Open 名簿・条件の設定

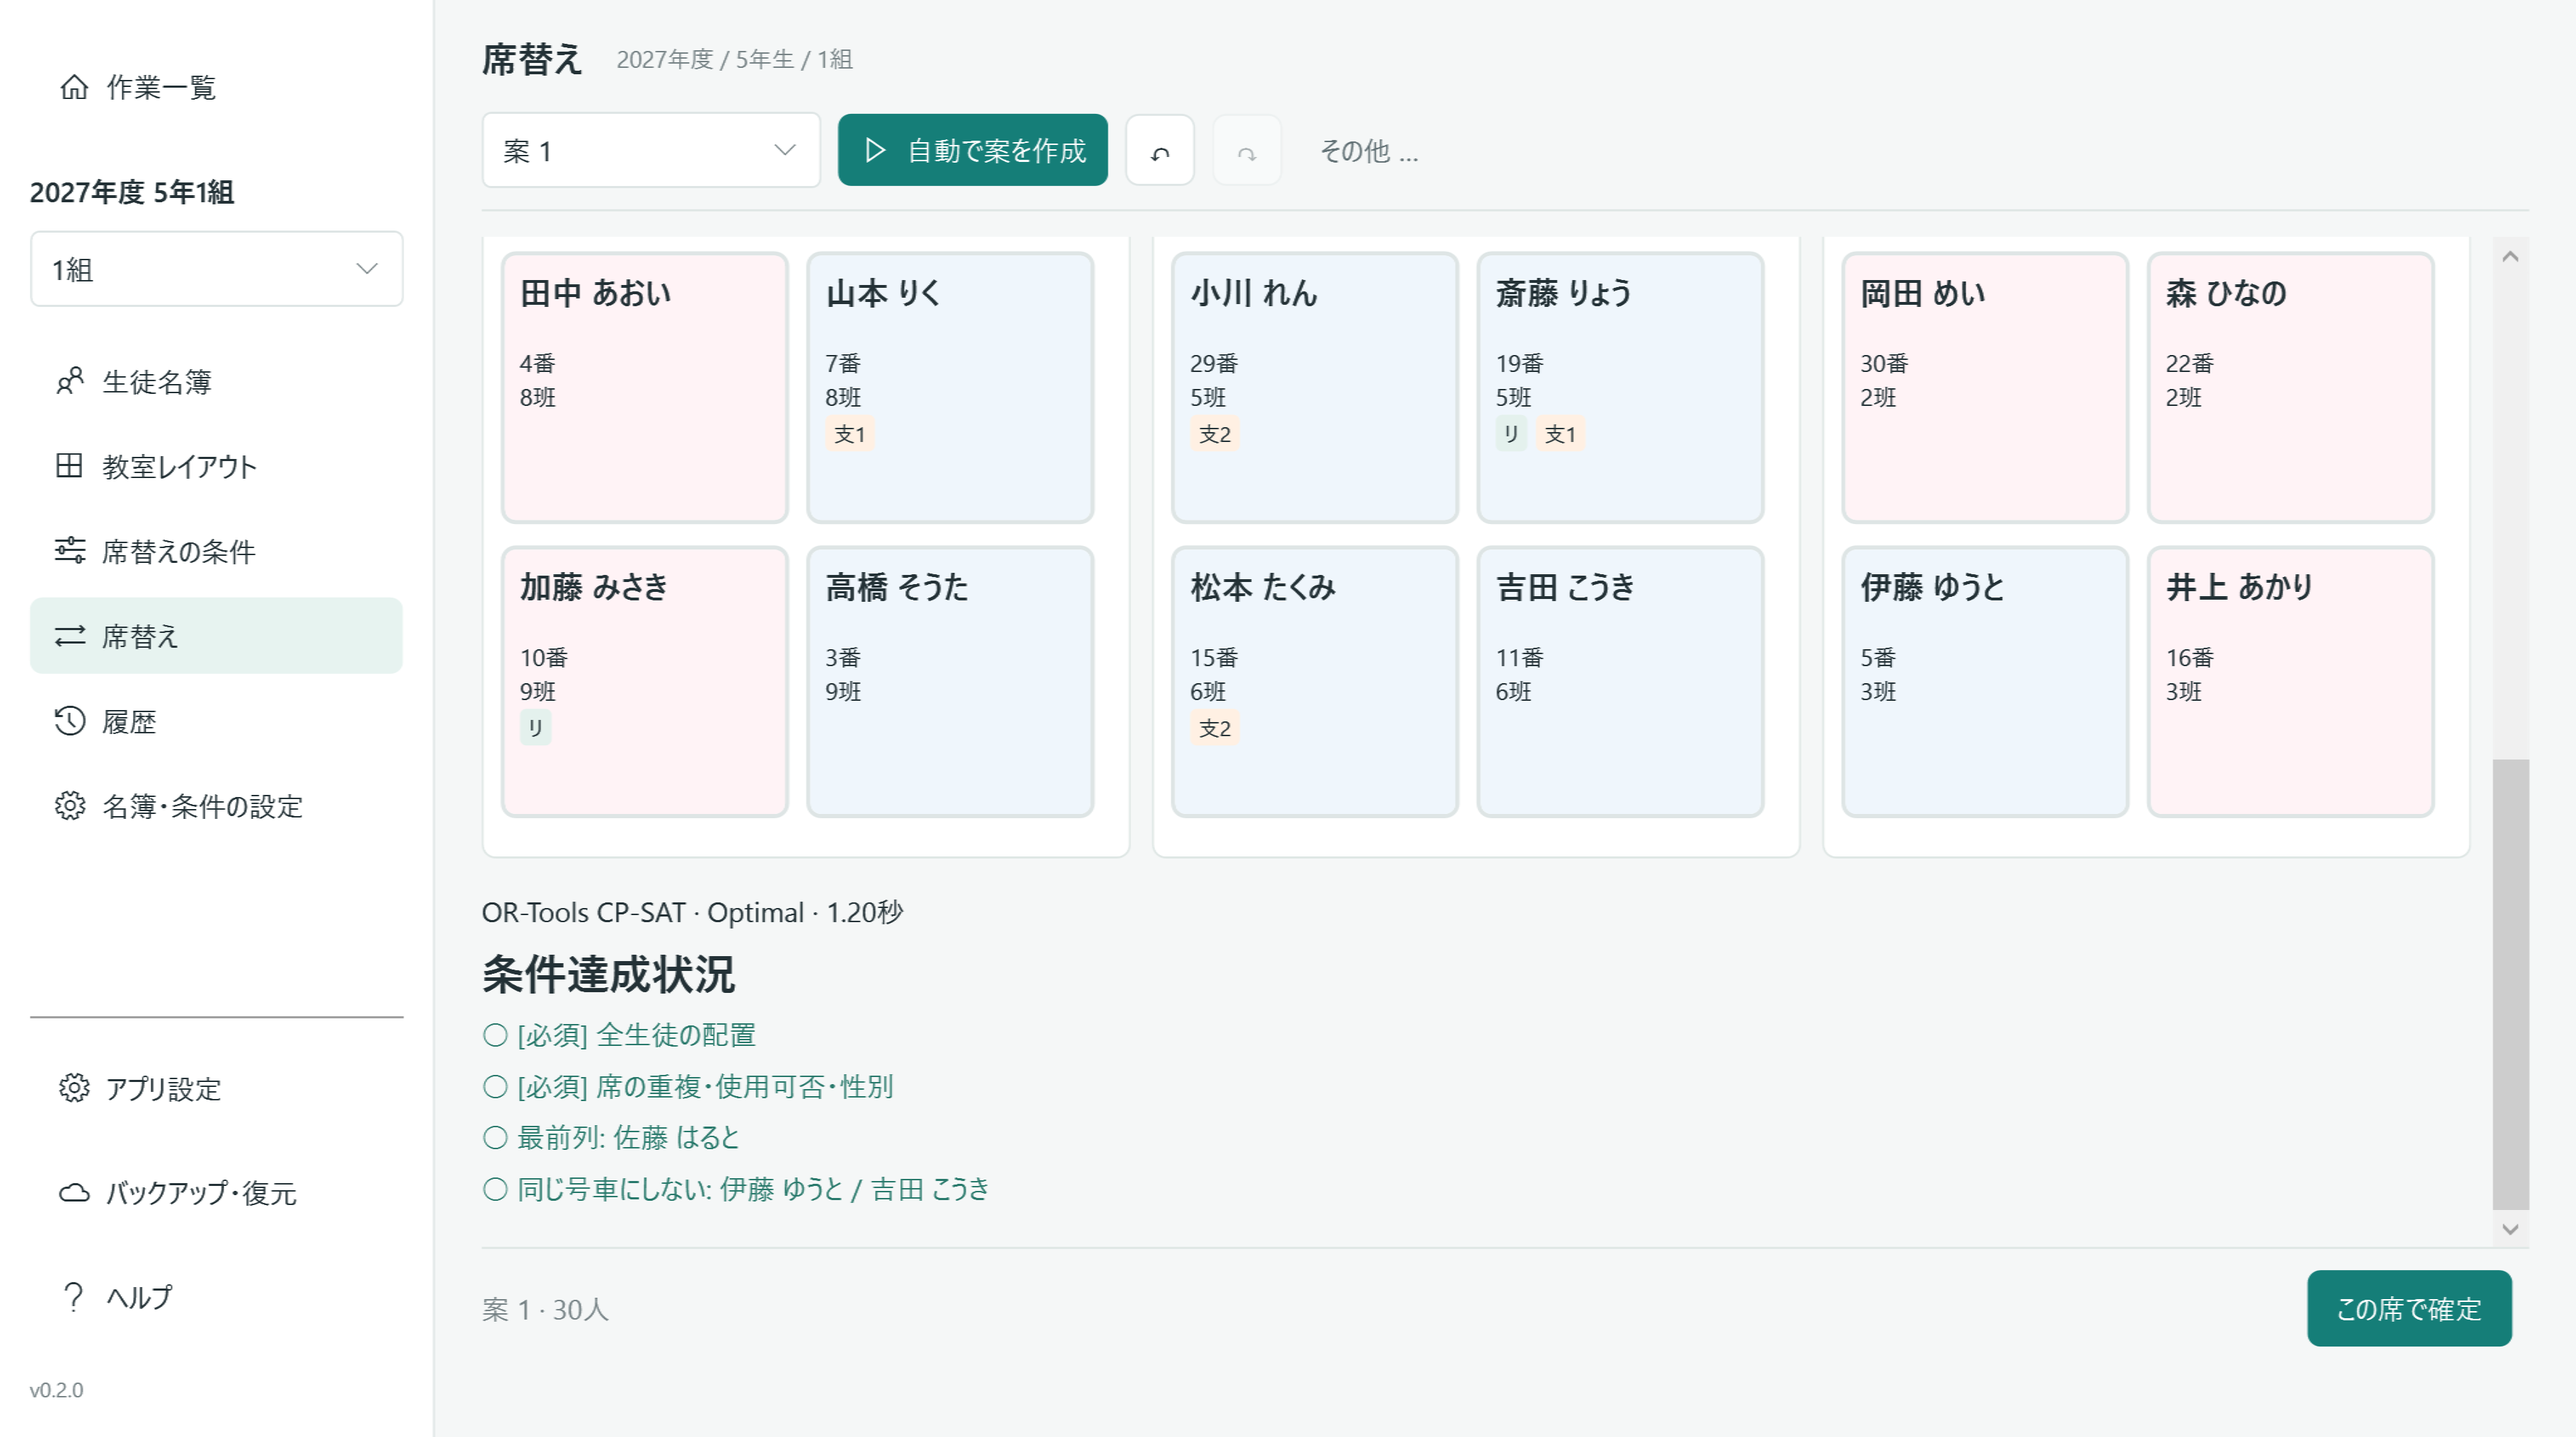coord(217,806)
